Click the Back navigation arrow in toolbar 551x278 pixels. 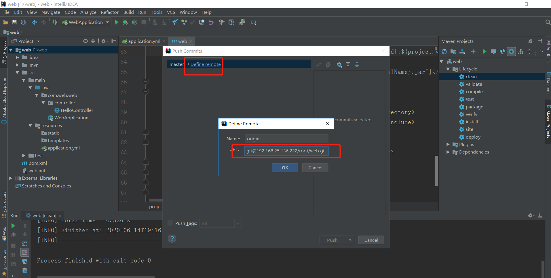point(35,22)
